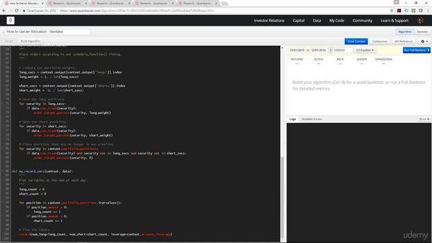Switch to the last Research - Quantopian tab
Screen dimensions: 432x243
(x=197, y=3)
